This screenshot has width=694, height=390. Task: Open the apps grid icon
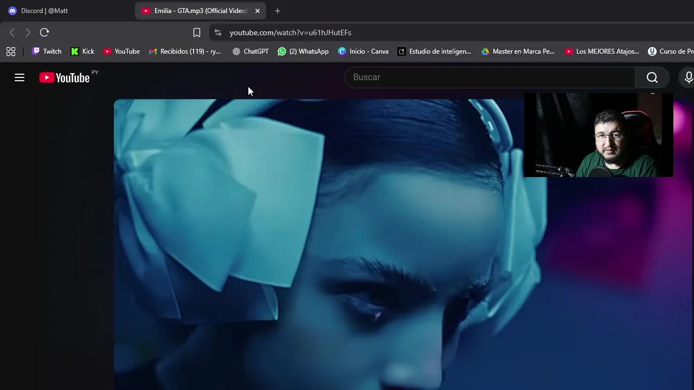[11, 51]
